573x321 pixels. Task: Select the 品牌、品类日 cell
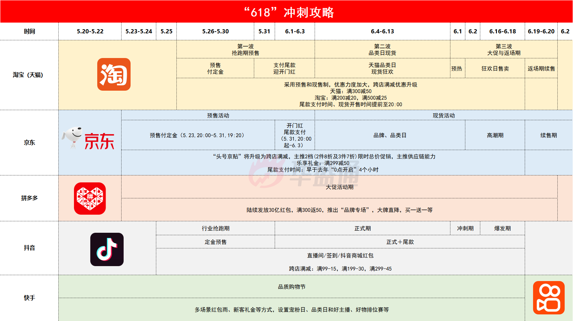(390, 135)
